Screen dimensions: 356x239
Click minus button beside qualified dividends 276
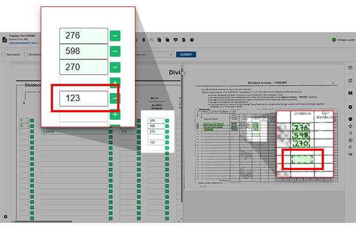167,121
